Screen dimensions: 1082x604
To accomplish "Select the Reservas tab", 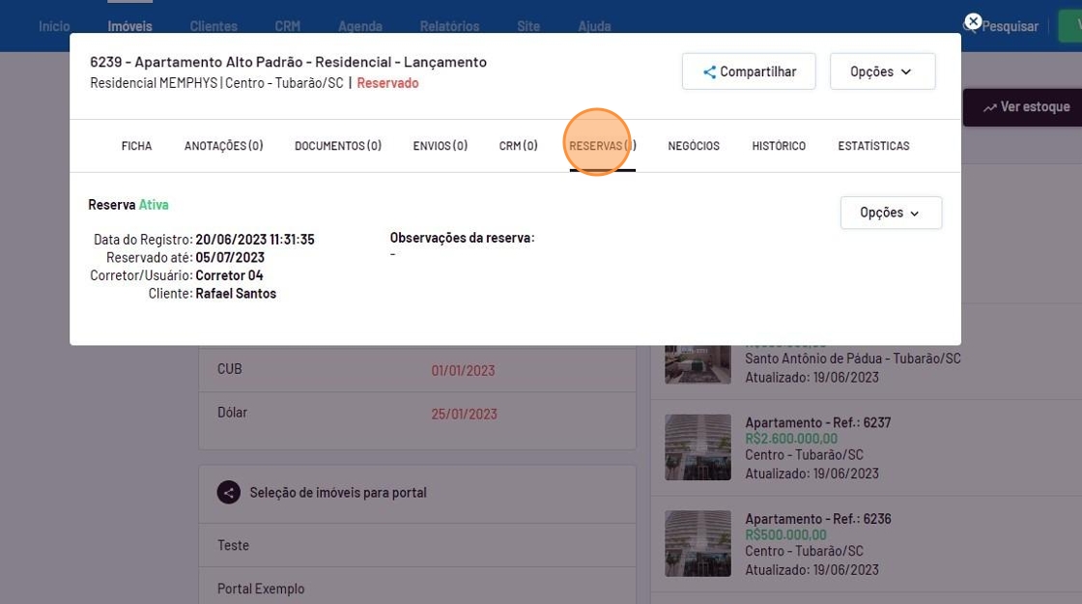I will pos(602,146).
